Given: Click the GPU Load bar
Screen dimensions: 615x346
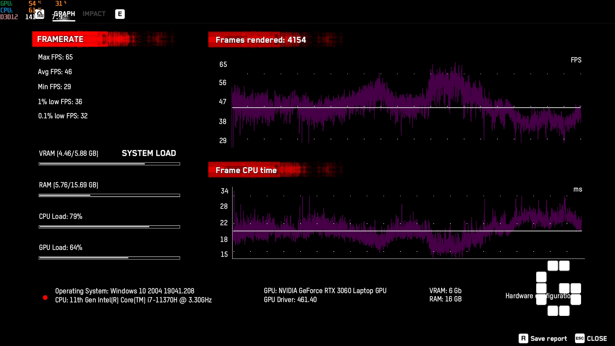Looking at the screenshot, I should point(109,258).
